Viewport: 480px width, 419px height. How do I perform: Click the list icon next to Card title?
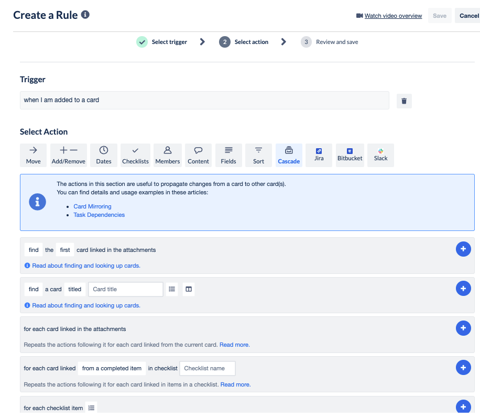[x=172, y=289]
